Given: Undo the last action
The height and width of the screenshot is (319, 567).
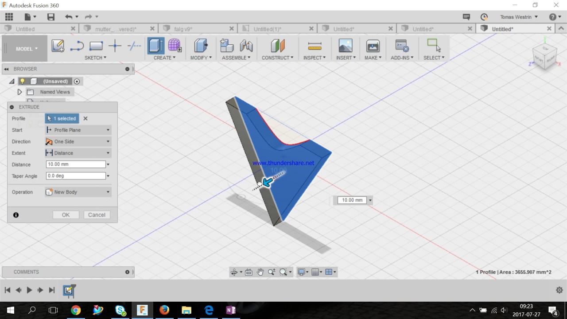Looking at the screenshot, I should 69,17.
